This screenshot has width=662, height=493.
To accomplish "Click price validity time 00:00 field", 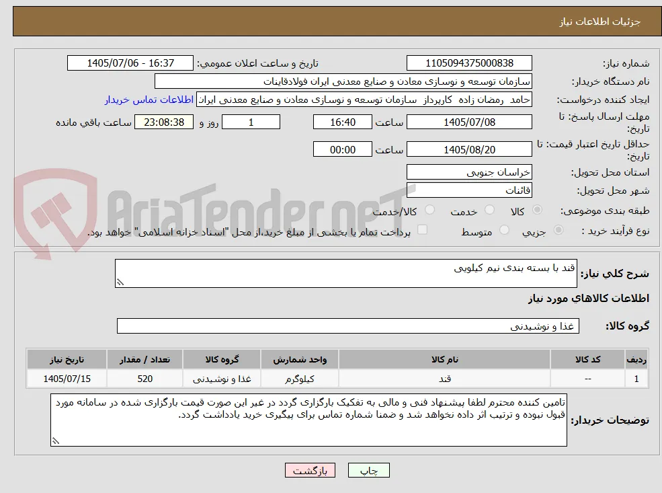I will 342,149.
